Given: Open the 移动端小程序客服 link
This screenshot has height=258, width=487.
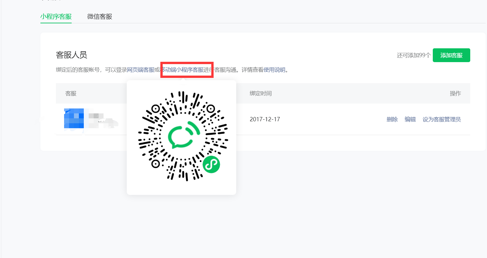Looking at the screenshot, I should 181,70.
